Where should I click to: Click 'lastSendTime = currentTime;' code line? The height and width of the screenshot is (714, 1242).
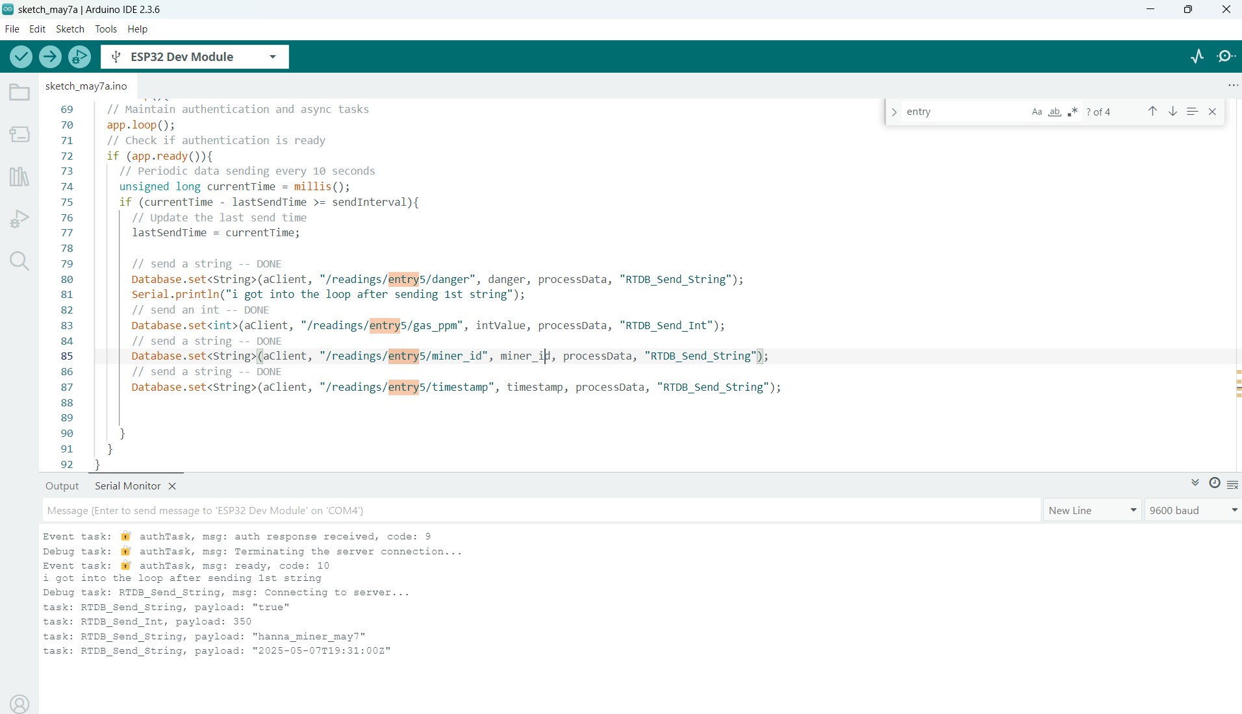pos(216,233)
